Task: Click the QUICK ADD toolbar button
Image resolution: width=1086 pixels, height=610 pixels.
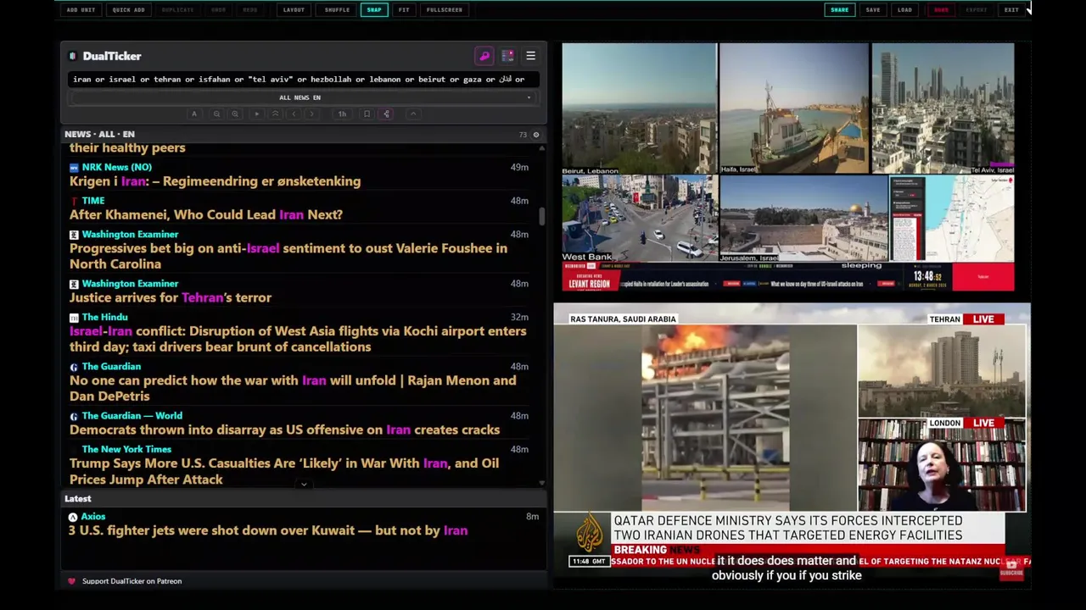Action: click(128, 10)
